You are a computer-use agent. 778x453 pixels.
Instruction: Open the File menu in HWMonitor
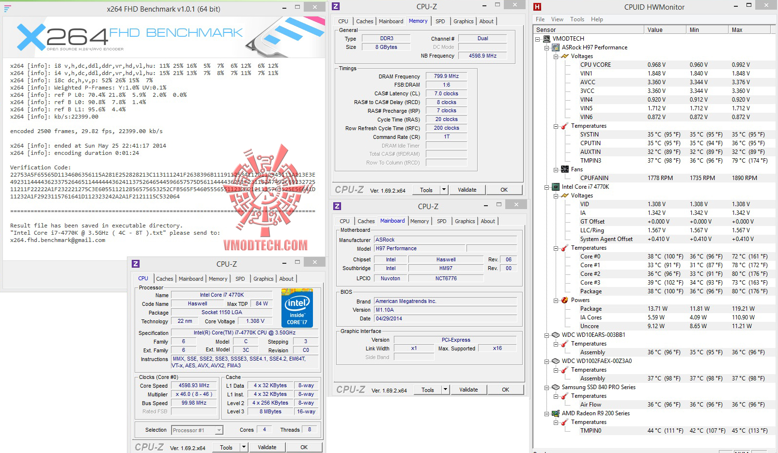coord(540,19)
